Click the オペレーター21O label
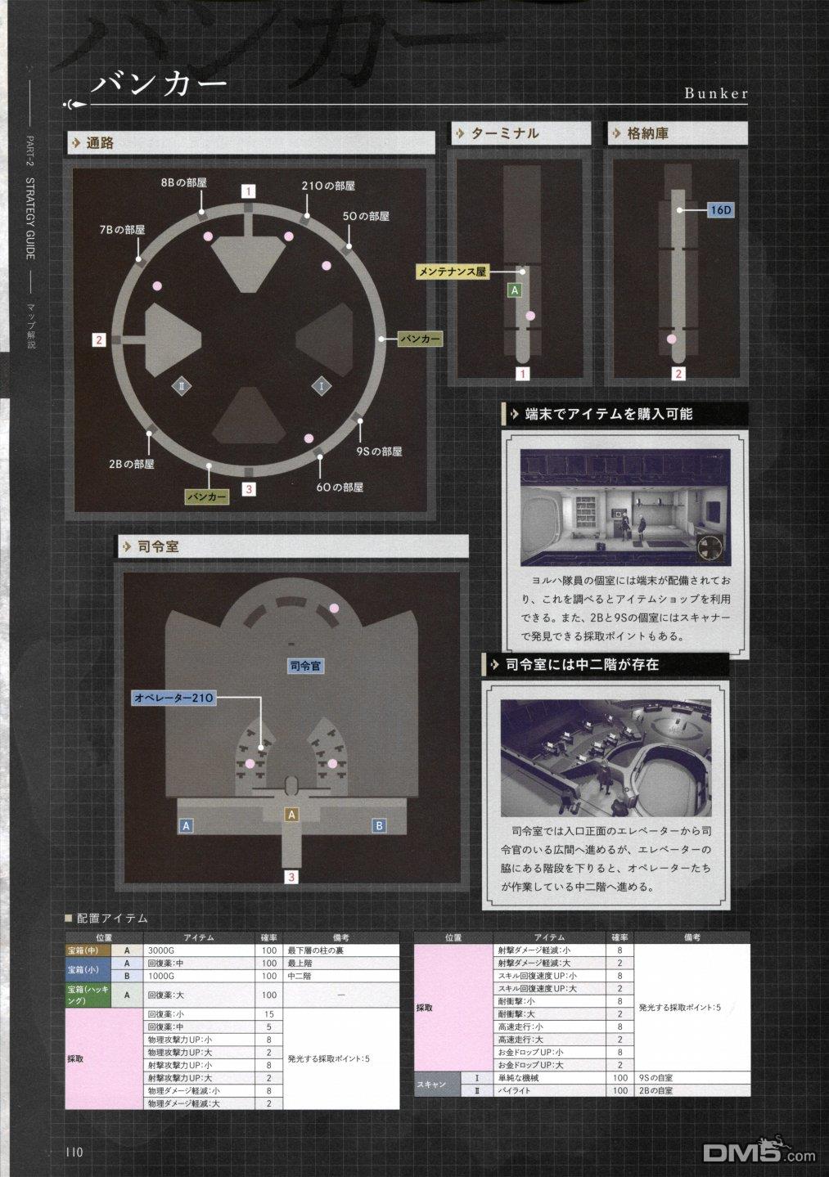Viewport: 829px width, 1177px height. point(174,698)
